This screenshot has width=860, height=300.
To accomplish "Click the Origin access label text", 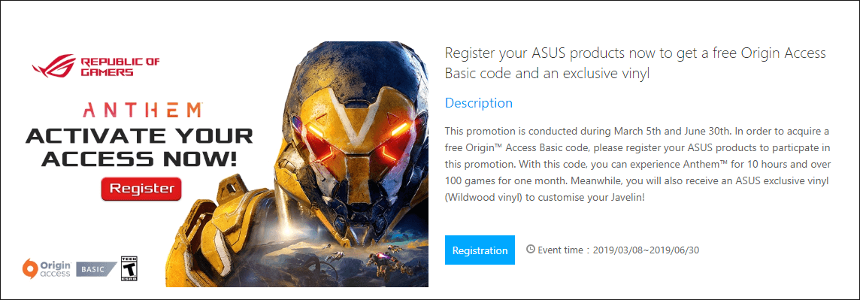I will 55,268.
